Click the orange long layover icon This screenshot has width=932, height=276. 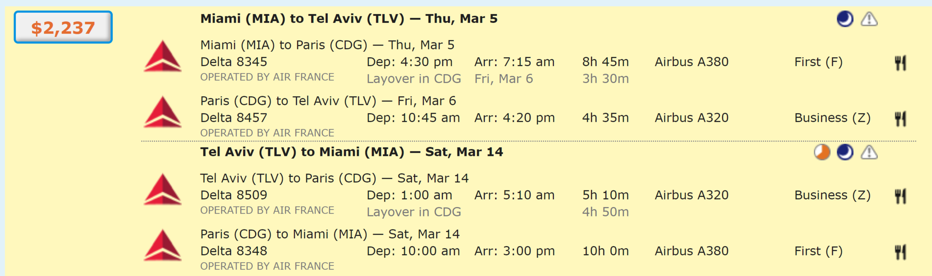tap(822, 152)
